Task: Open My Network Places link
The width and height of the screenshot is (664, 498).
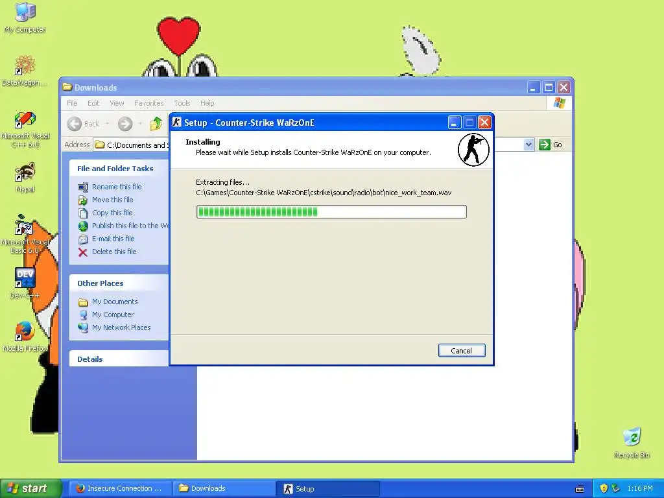Action: [121, 327]
